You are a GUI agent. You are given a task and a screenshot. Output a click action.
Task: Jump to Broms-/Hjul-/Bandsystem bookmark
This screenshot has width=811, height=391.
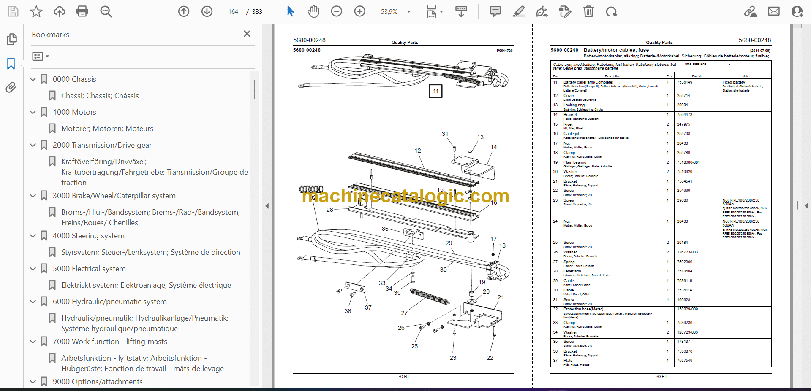tap(150, 217)
